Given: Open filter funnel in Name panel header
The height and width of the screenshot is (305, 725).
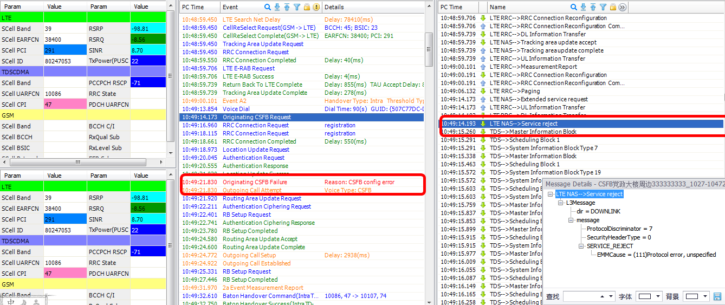Looking at the screenshot, I should click(x=604, y=7).
